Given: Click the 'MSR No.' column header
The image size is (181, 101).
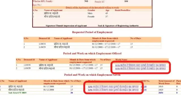Looking at the screenshot, I should tap(145, 81).
